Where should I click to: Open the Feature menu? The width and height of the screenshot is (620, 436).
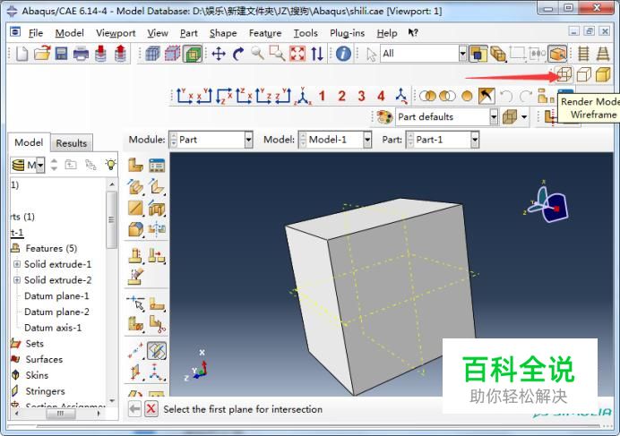pyautogui.click(x=265, y=33)
